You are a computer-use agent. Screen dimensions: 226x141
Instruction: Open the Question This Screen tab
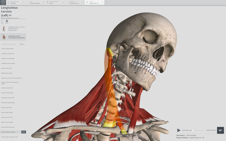point(73,3)
